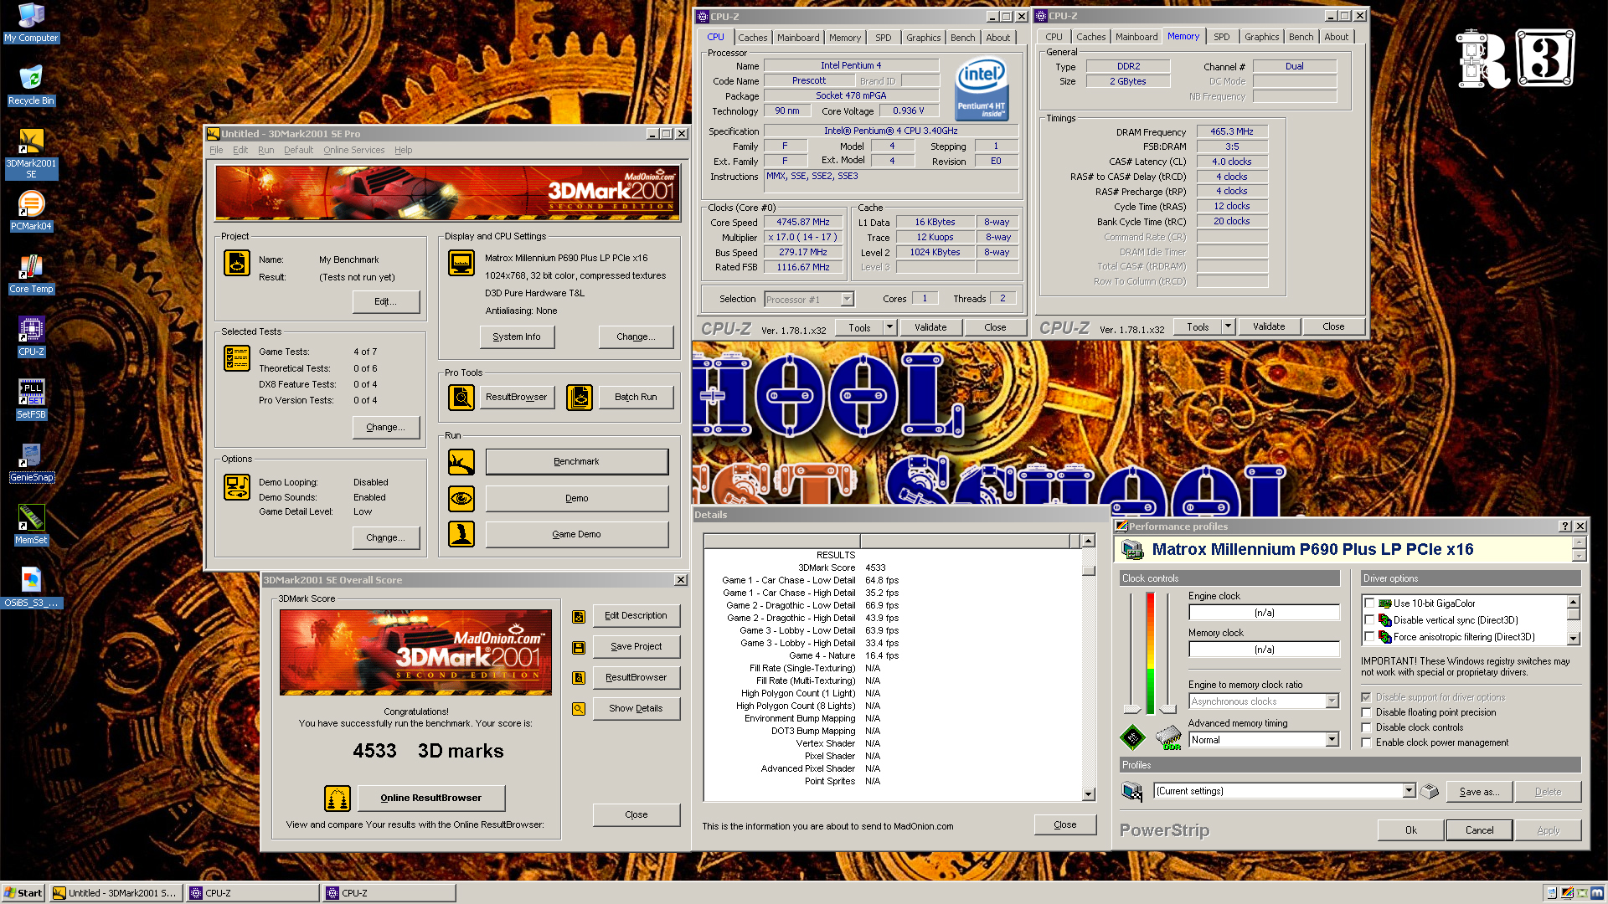Viewport: 1608px width, 904px height.
Task: Open Advanced memory timing dropdown
Action: coord(1332,740)
